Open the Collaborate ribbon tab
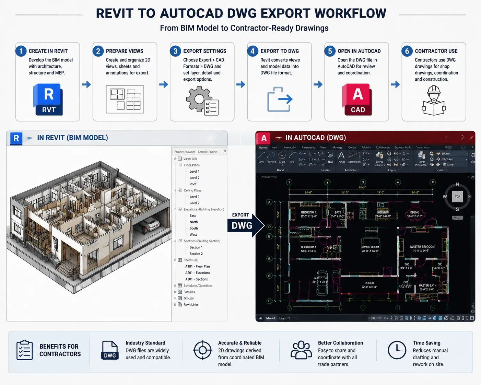The width and height of the screenshot is (481, 385). pos(383,148)
